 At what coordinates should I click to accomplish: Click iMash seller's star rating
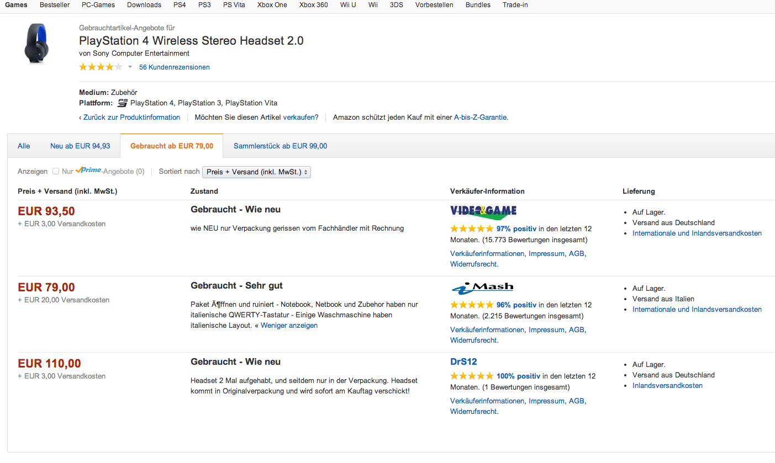(471, 305)
